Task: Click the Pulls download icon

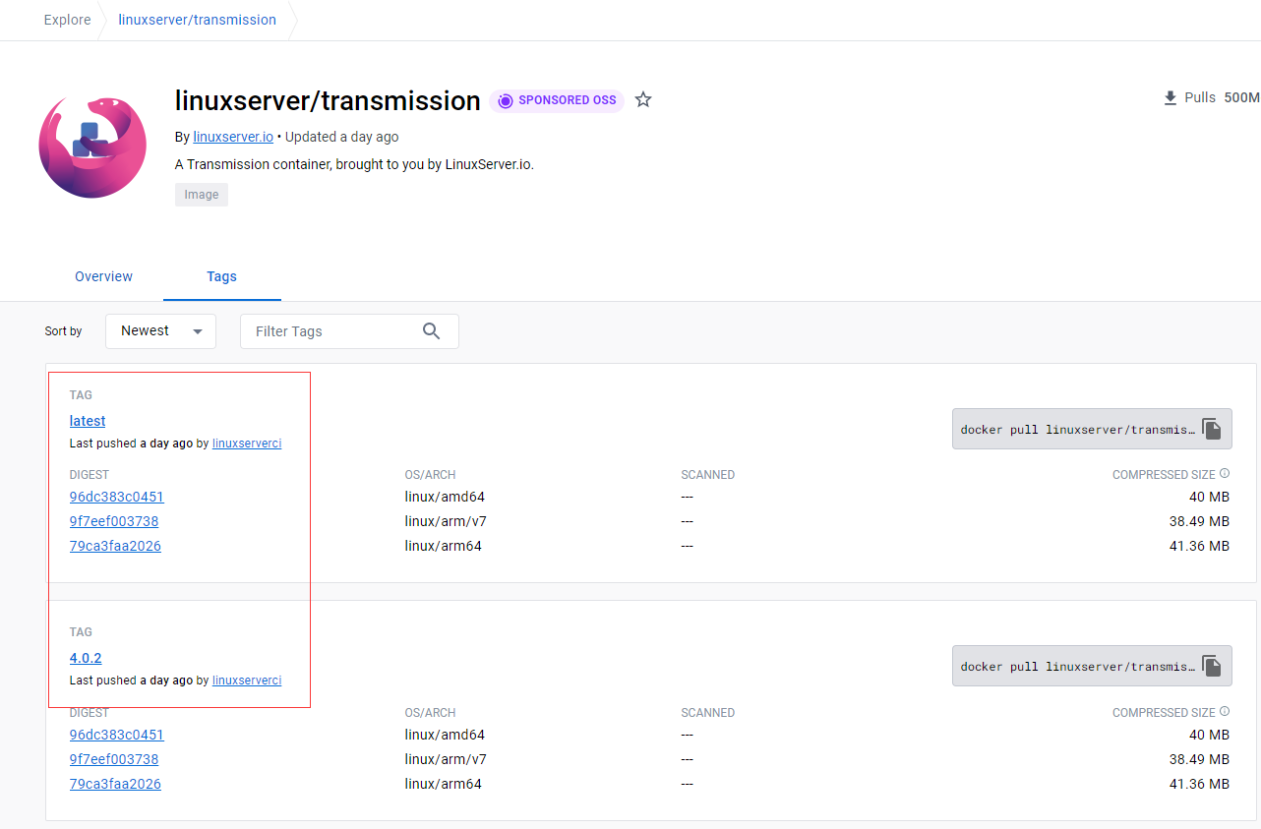Action: (x=1171, y=98)
